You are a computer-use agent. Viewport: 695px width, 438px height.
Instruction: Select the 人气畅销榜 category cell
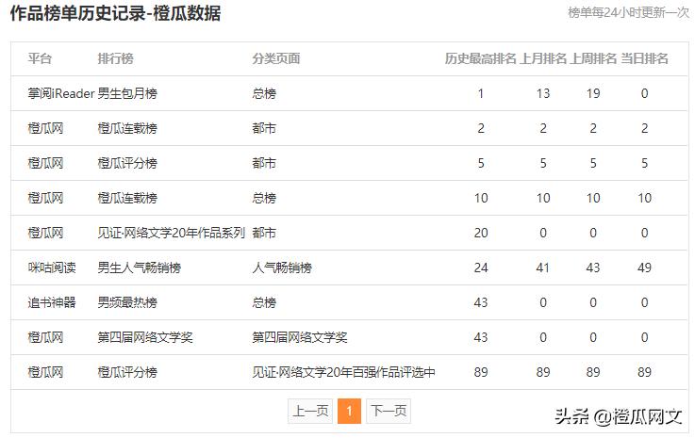(282, 268)
